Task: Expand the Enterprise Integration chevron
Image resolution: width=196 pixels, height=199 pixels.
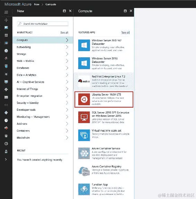Action: [x=67, y=96]
